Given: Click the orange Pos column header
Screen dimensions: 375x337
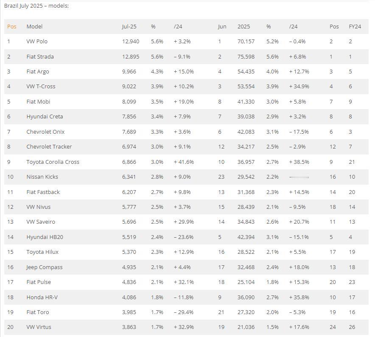Looking at the screenshot, I should pyautogui.click(x=12, y=27).
